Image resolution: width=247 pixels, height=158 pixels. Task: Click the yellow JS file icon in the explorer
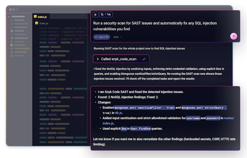pos(12,45)
